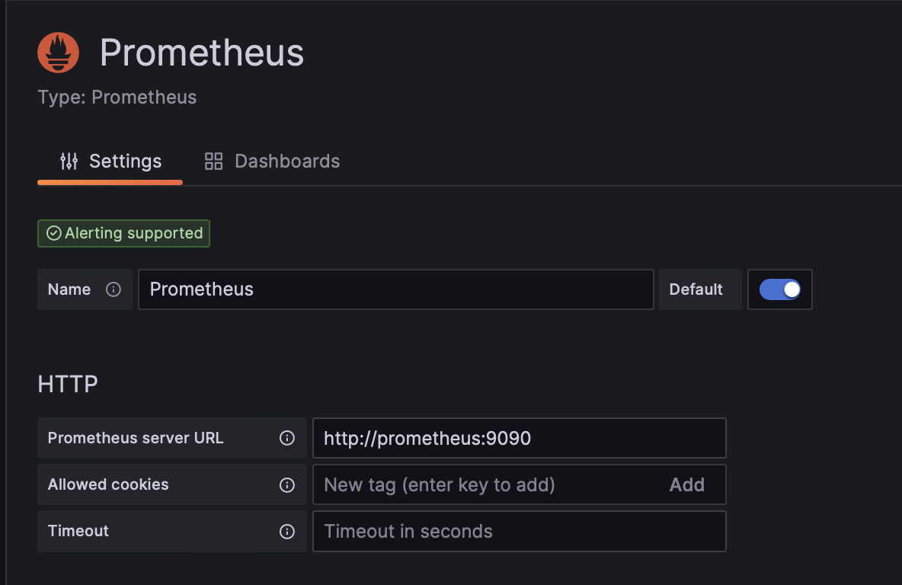Viewport: 902px width, 585px height.
Task: Click the grid icon on the Dashboards tab
Action: (213, 161)
